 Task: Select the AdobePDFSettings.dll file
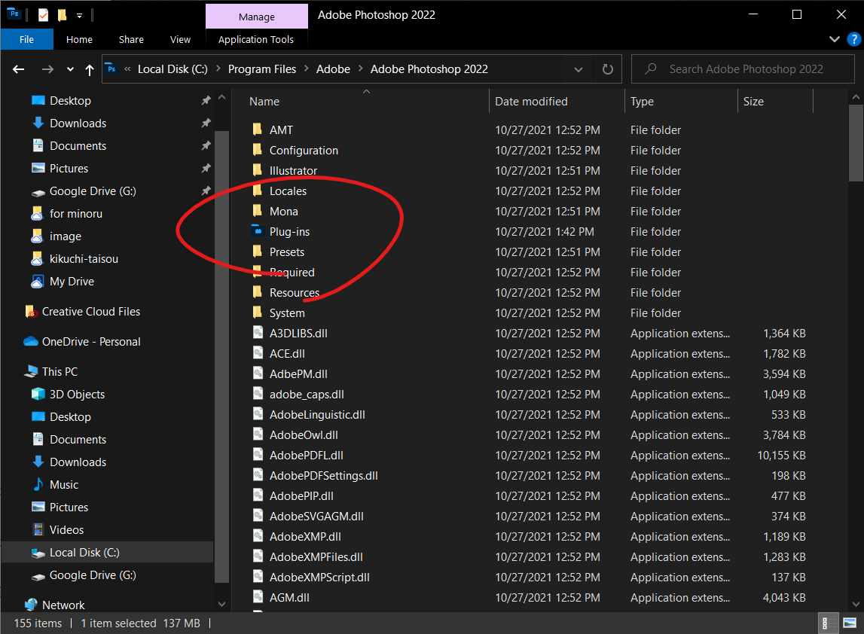click(x=323, y=476)
